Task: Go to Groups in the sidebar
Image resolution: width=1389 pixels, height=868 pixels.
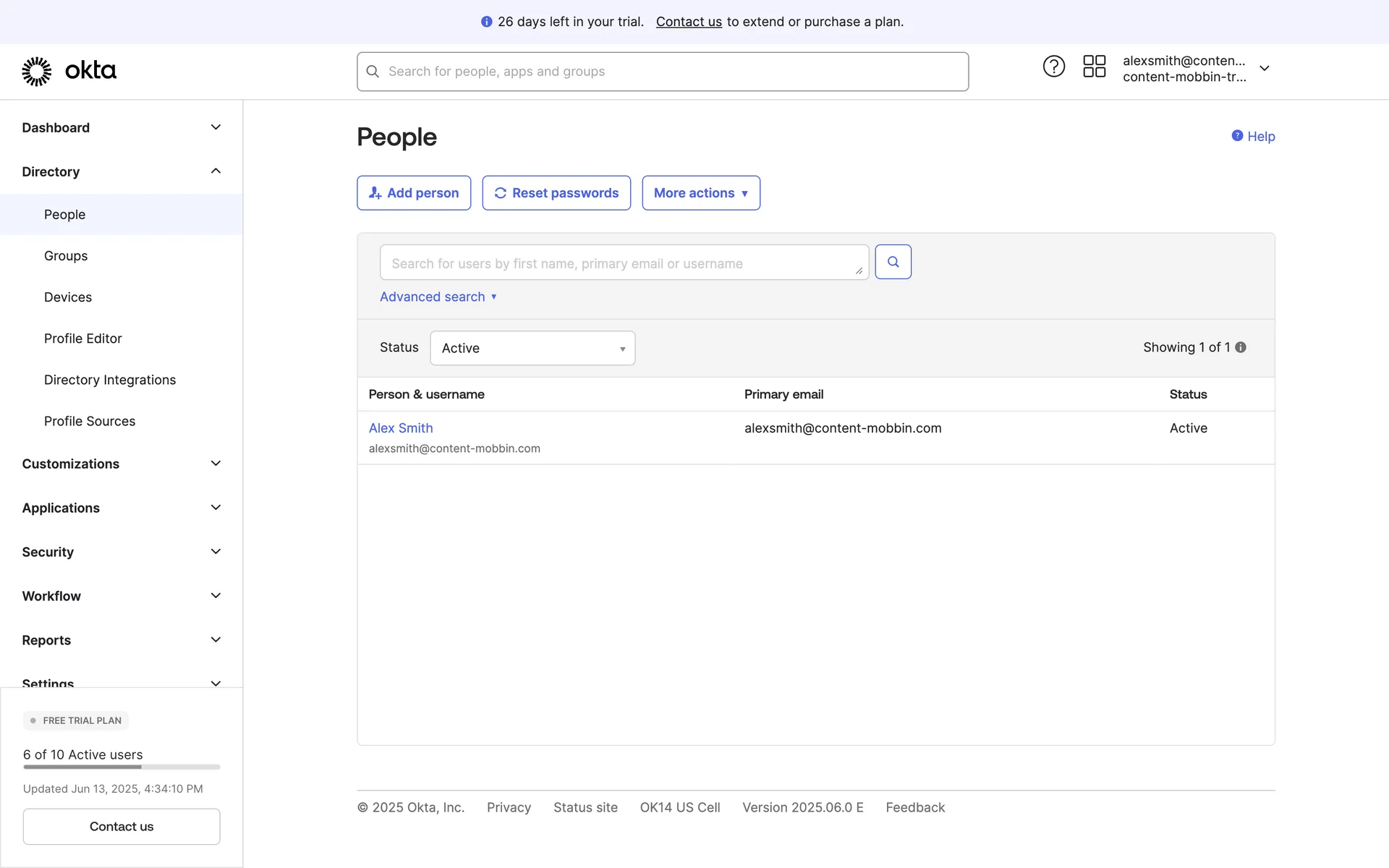Action: [66, 256]
